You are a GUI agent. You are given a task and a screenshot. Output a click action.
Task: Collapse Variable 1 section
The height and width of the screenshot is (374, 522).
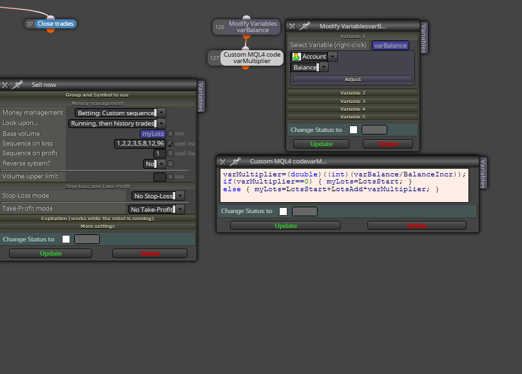pos(353,37)
